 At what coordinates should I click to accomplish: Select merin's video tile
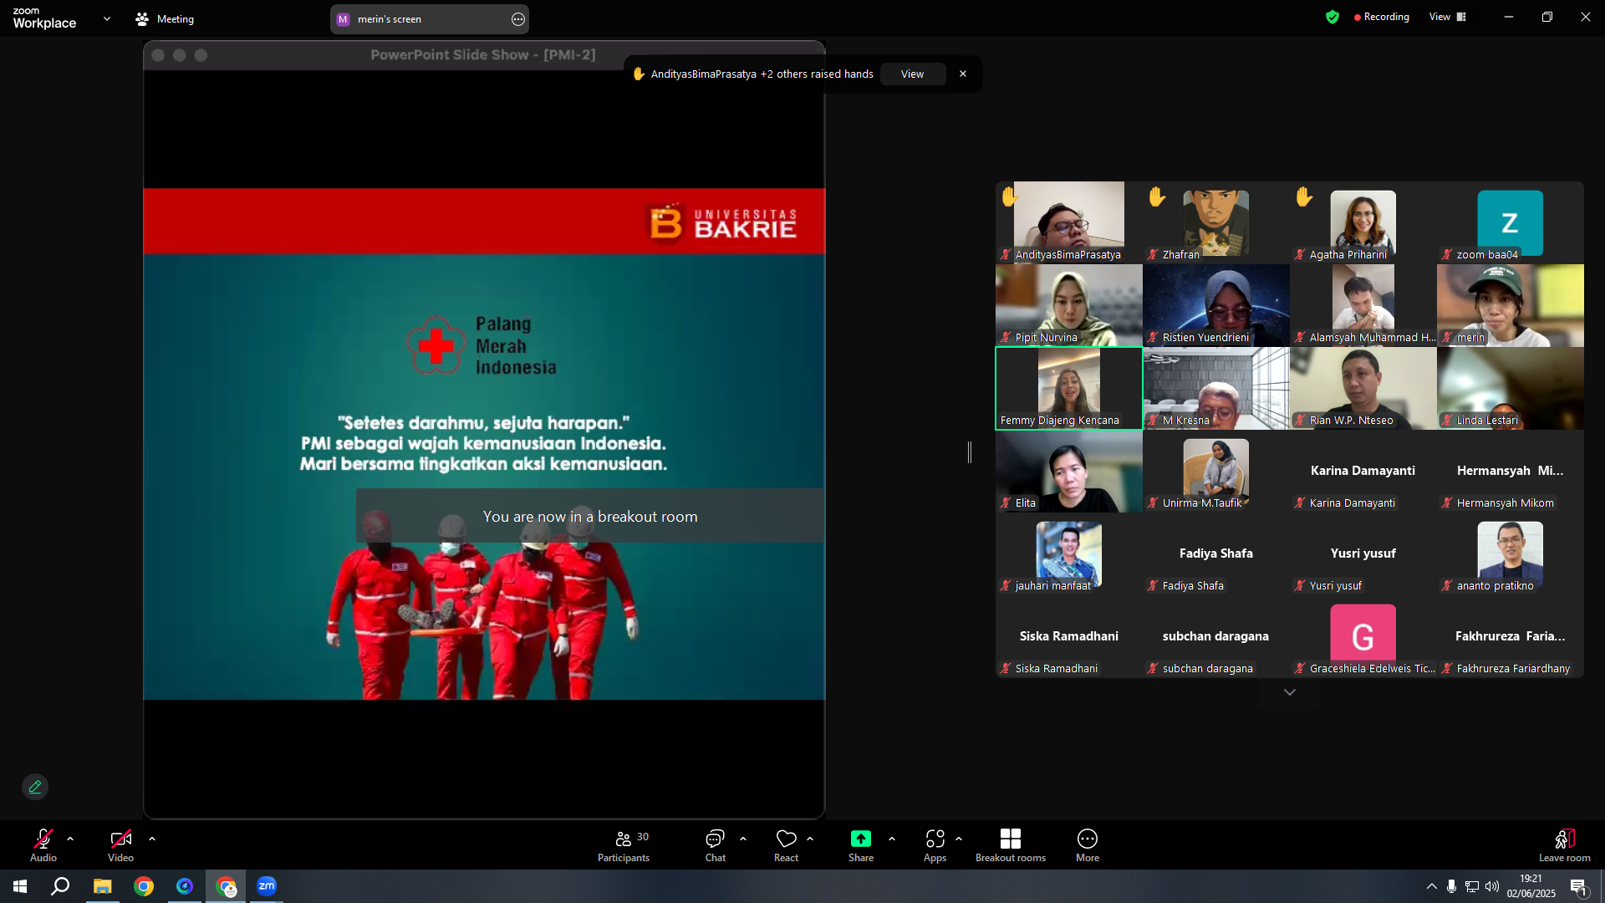click(1511, 305)
